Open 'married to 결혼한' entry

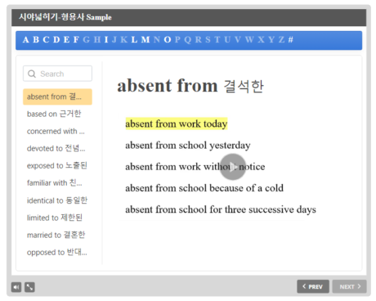coord(57,235)
